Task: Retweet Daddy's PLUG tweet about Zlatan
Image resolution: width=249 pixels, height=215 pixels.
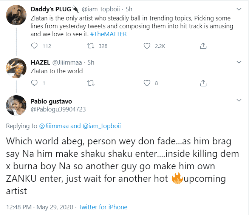Action: pyautogui.click(x=91, y=46)
